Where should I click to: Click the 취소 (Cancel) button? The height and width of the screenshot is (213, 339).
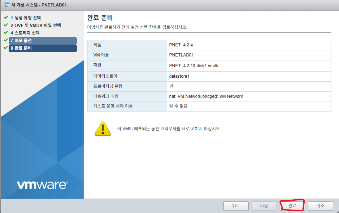coord(320,206)
